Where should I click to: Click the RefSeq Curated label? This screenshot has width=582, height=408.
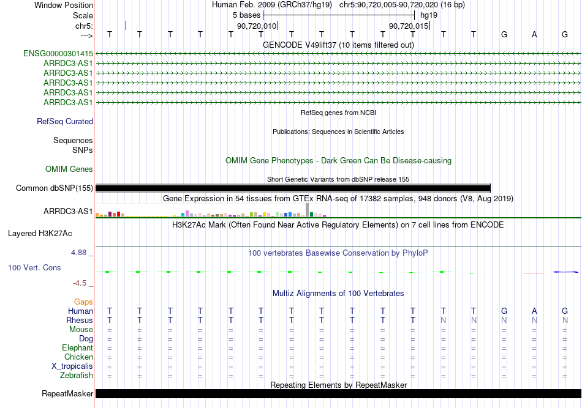click(64, 121)
